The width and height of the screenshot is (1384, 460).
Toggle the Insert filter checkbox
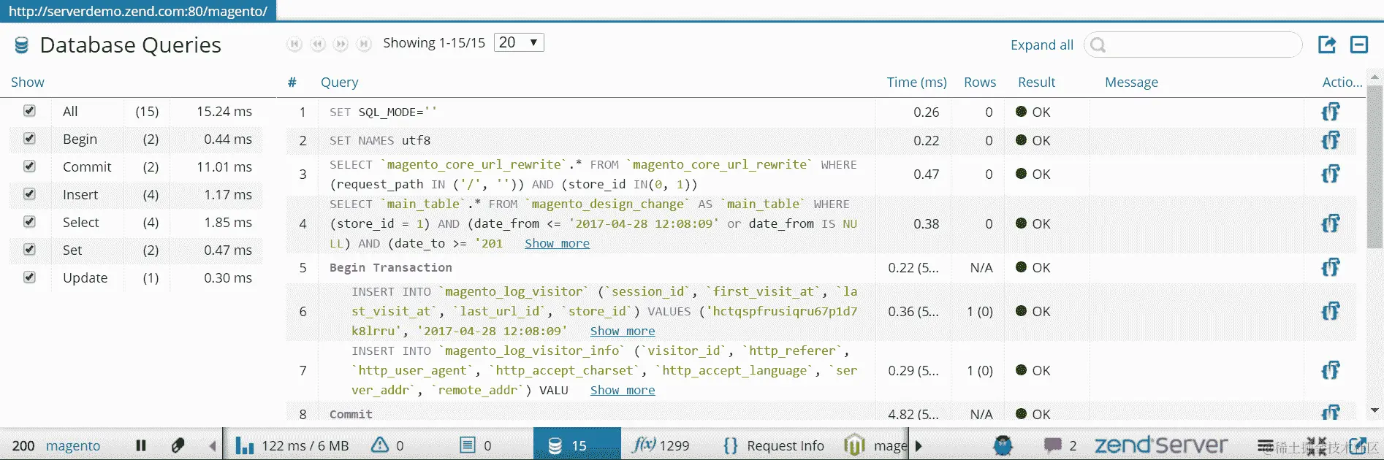pyautogui.click(x=29, y=193)
